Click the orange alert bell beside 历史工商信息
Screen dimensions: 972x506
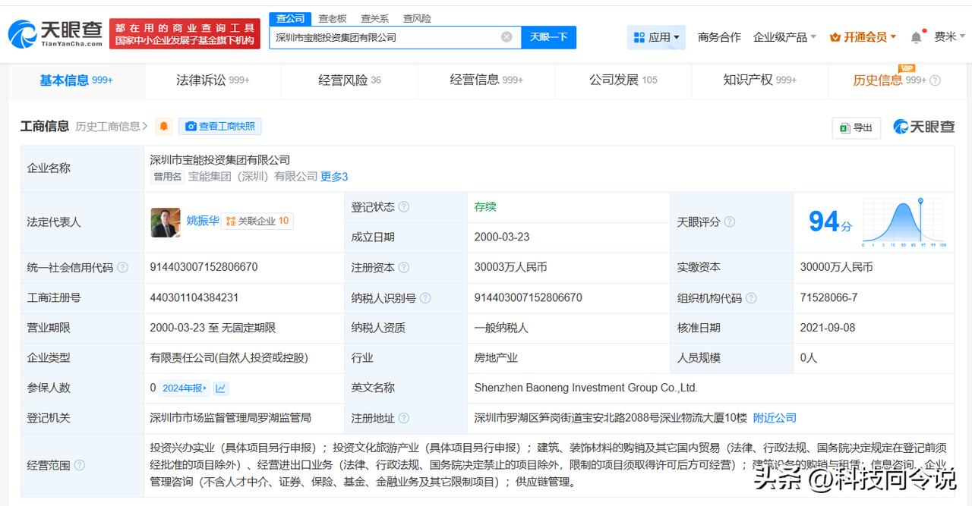[164, 126]
